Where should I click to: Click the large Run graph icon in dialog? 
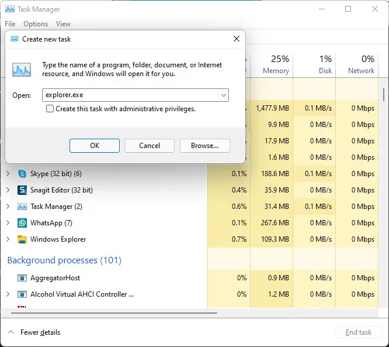[22, 70]
